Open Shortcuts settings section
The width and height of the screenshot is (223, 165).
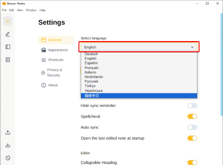pos(56,60)
